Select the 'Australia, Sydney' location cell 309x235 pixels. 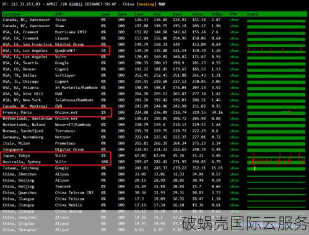pos(22,162)
